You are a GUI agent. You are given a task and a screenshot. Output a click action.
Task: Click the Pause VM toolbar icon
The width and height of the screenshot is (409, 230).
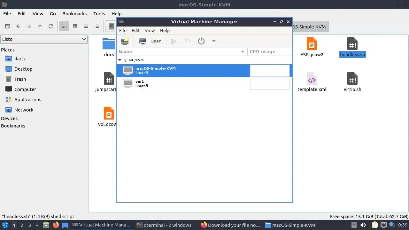pos(188,41)
